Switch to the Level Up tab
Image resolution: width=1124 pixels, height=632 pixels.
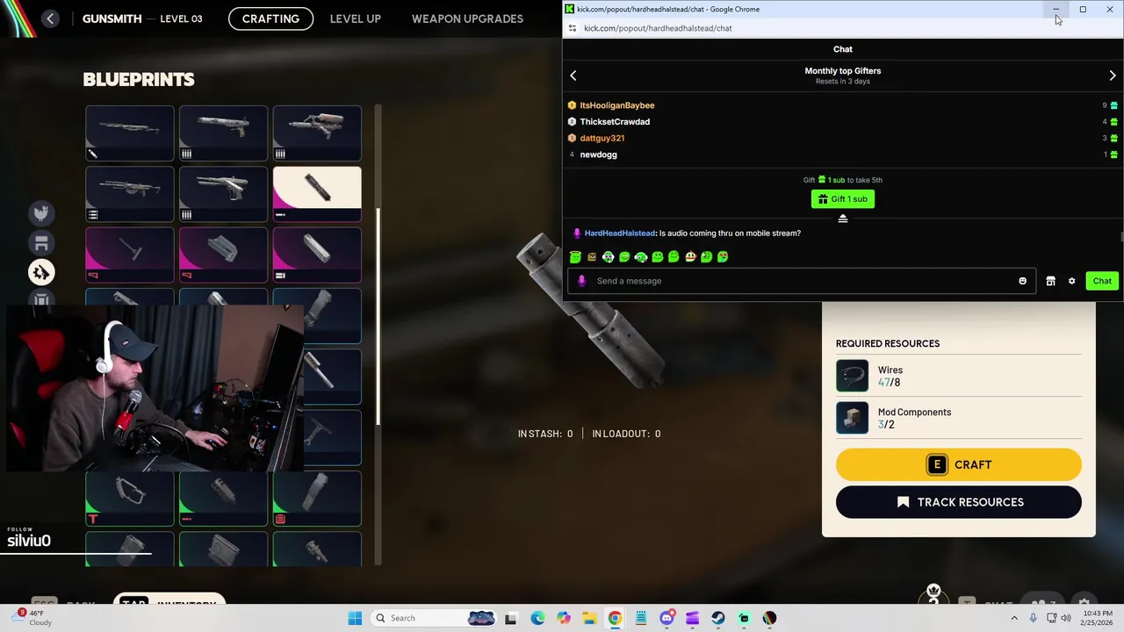(355, 18)
